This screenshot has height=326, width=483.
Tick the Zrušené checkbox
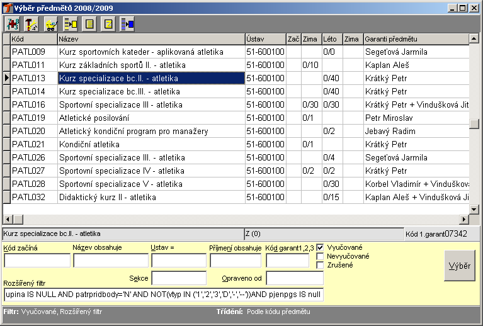[x=321, y=265]
